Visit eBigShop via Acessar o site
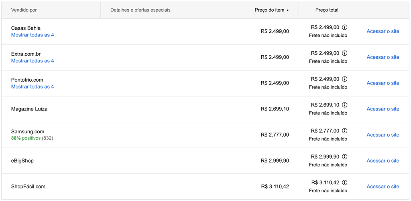 click(x=383, y=161)
